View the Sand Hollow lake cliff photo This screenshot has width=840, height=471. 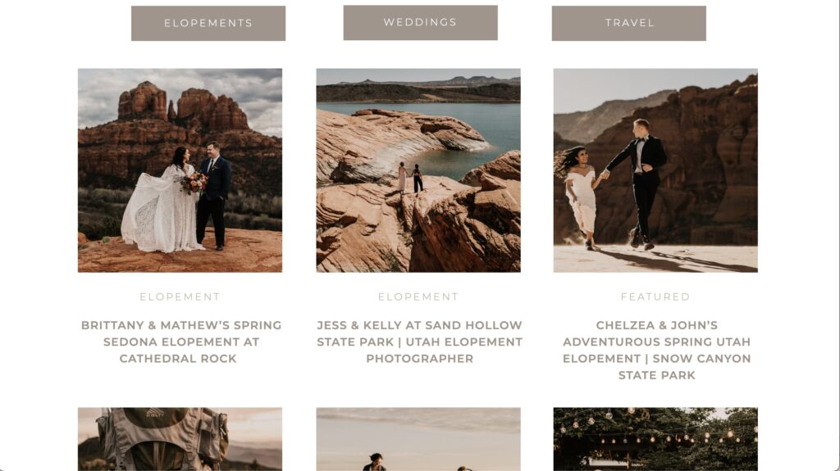[418, 170]
